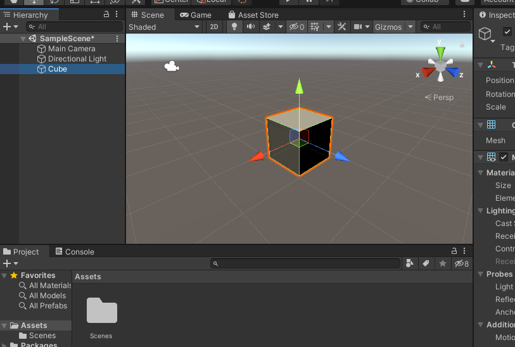Collapse the Favorites tree
This screenshot has height=347, width=515.
click(4, 275)
